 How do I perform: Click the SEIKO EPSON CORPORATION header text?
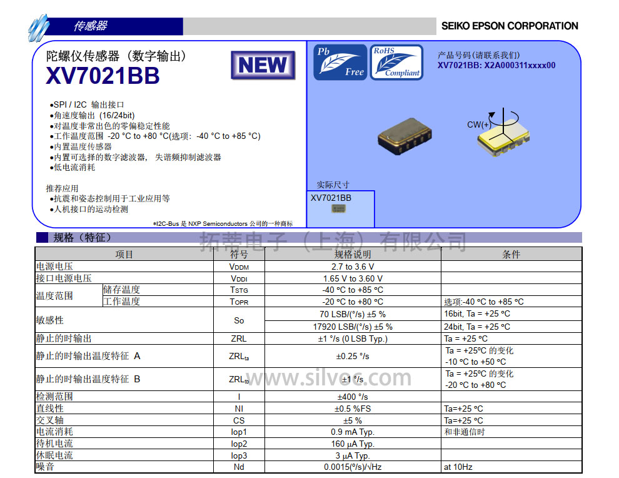pos(509,26)
